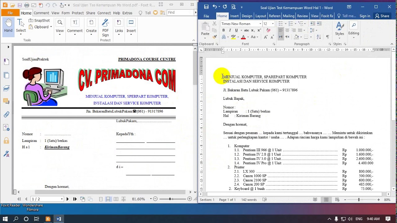Open the Layout tab in Word
Screen dimensions: 397x223
(261, 16)
